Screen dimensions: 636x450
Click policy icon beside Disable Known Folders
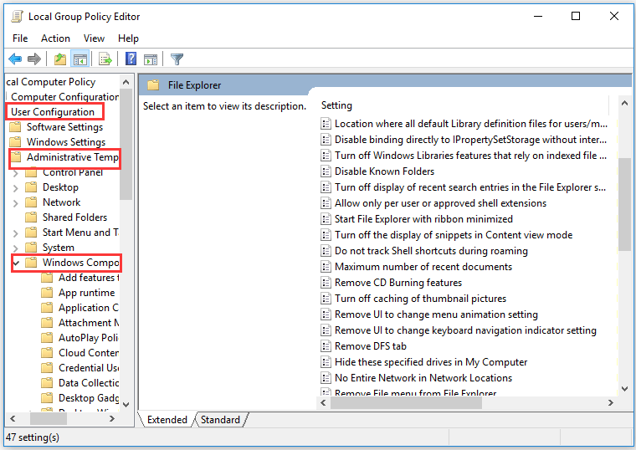pyautogui.click(x=326, y=171)
